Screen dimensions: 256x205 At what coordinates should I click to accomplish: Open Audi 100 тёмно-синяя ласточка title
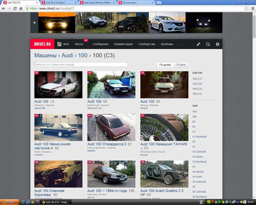52,146
